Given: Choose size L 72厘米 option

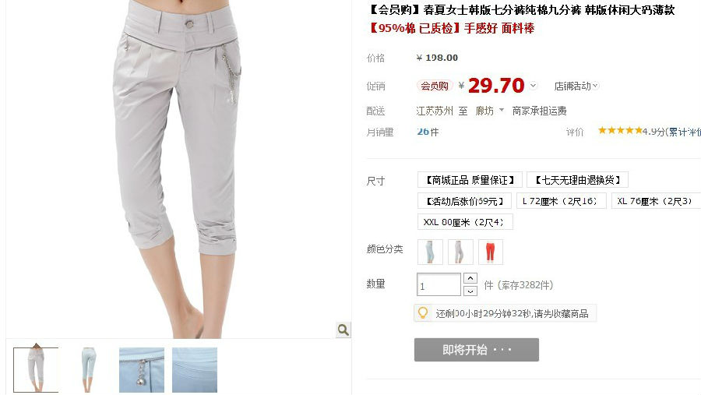Looking at the screenshot, I should [561, 201].
